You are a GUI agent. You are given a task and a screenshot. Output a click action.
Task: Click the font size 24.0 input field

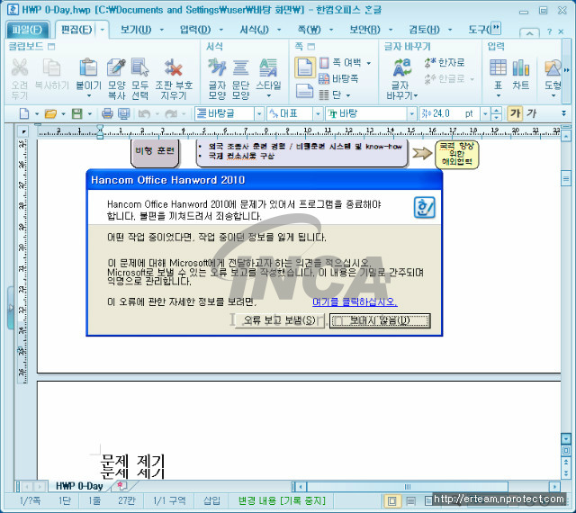pyautogui.click(x=450, y=114)
